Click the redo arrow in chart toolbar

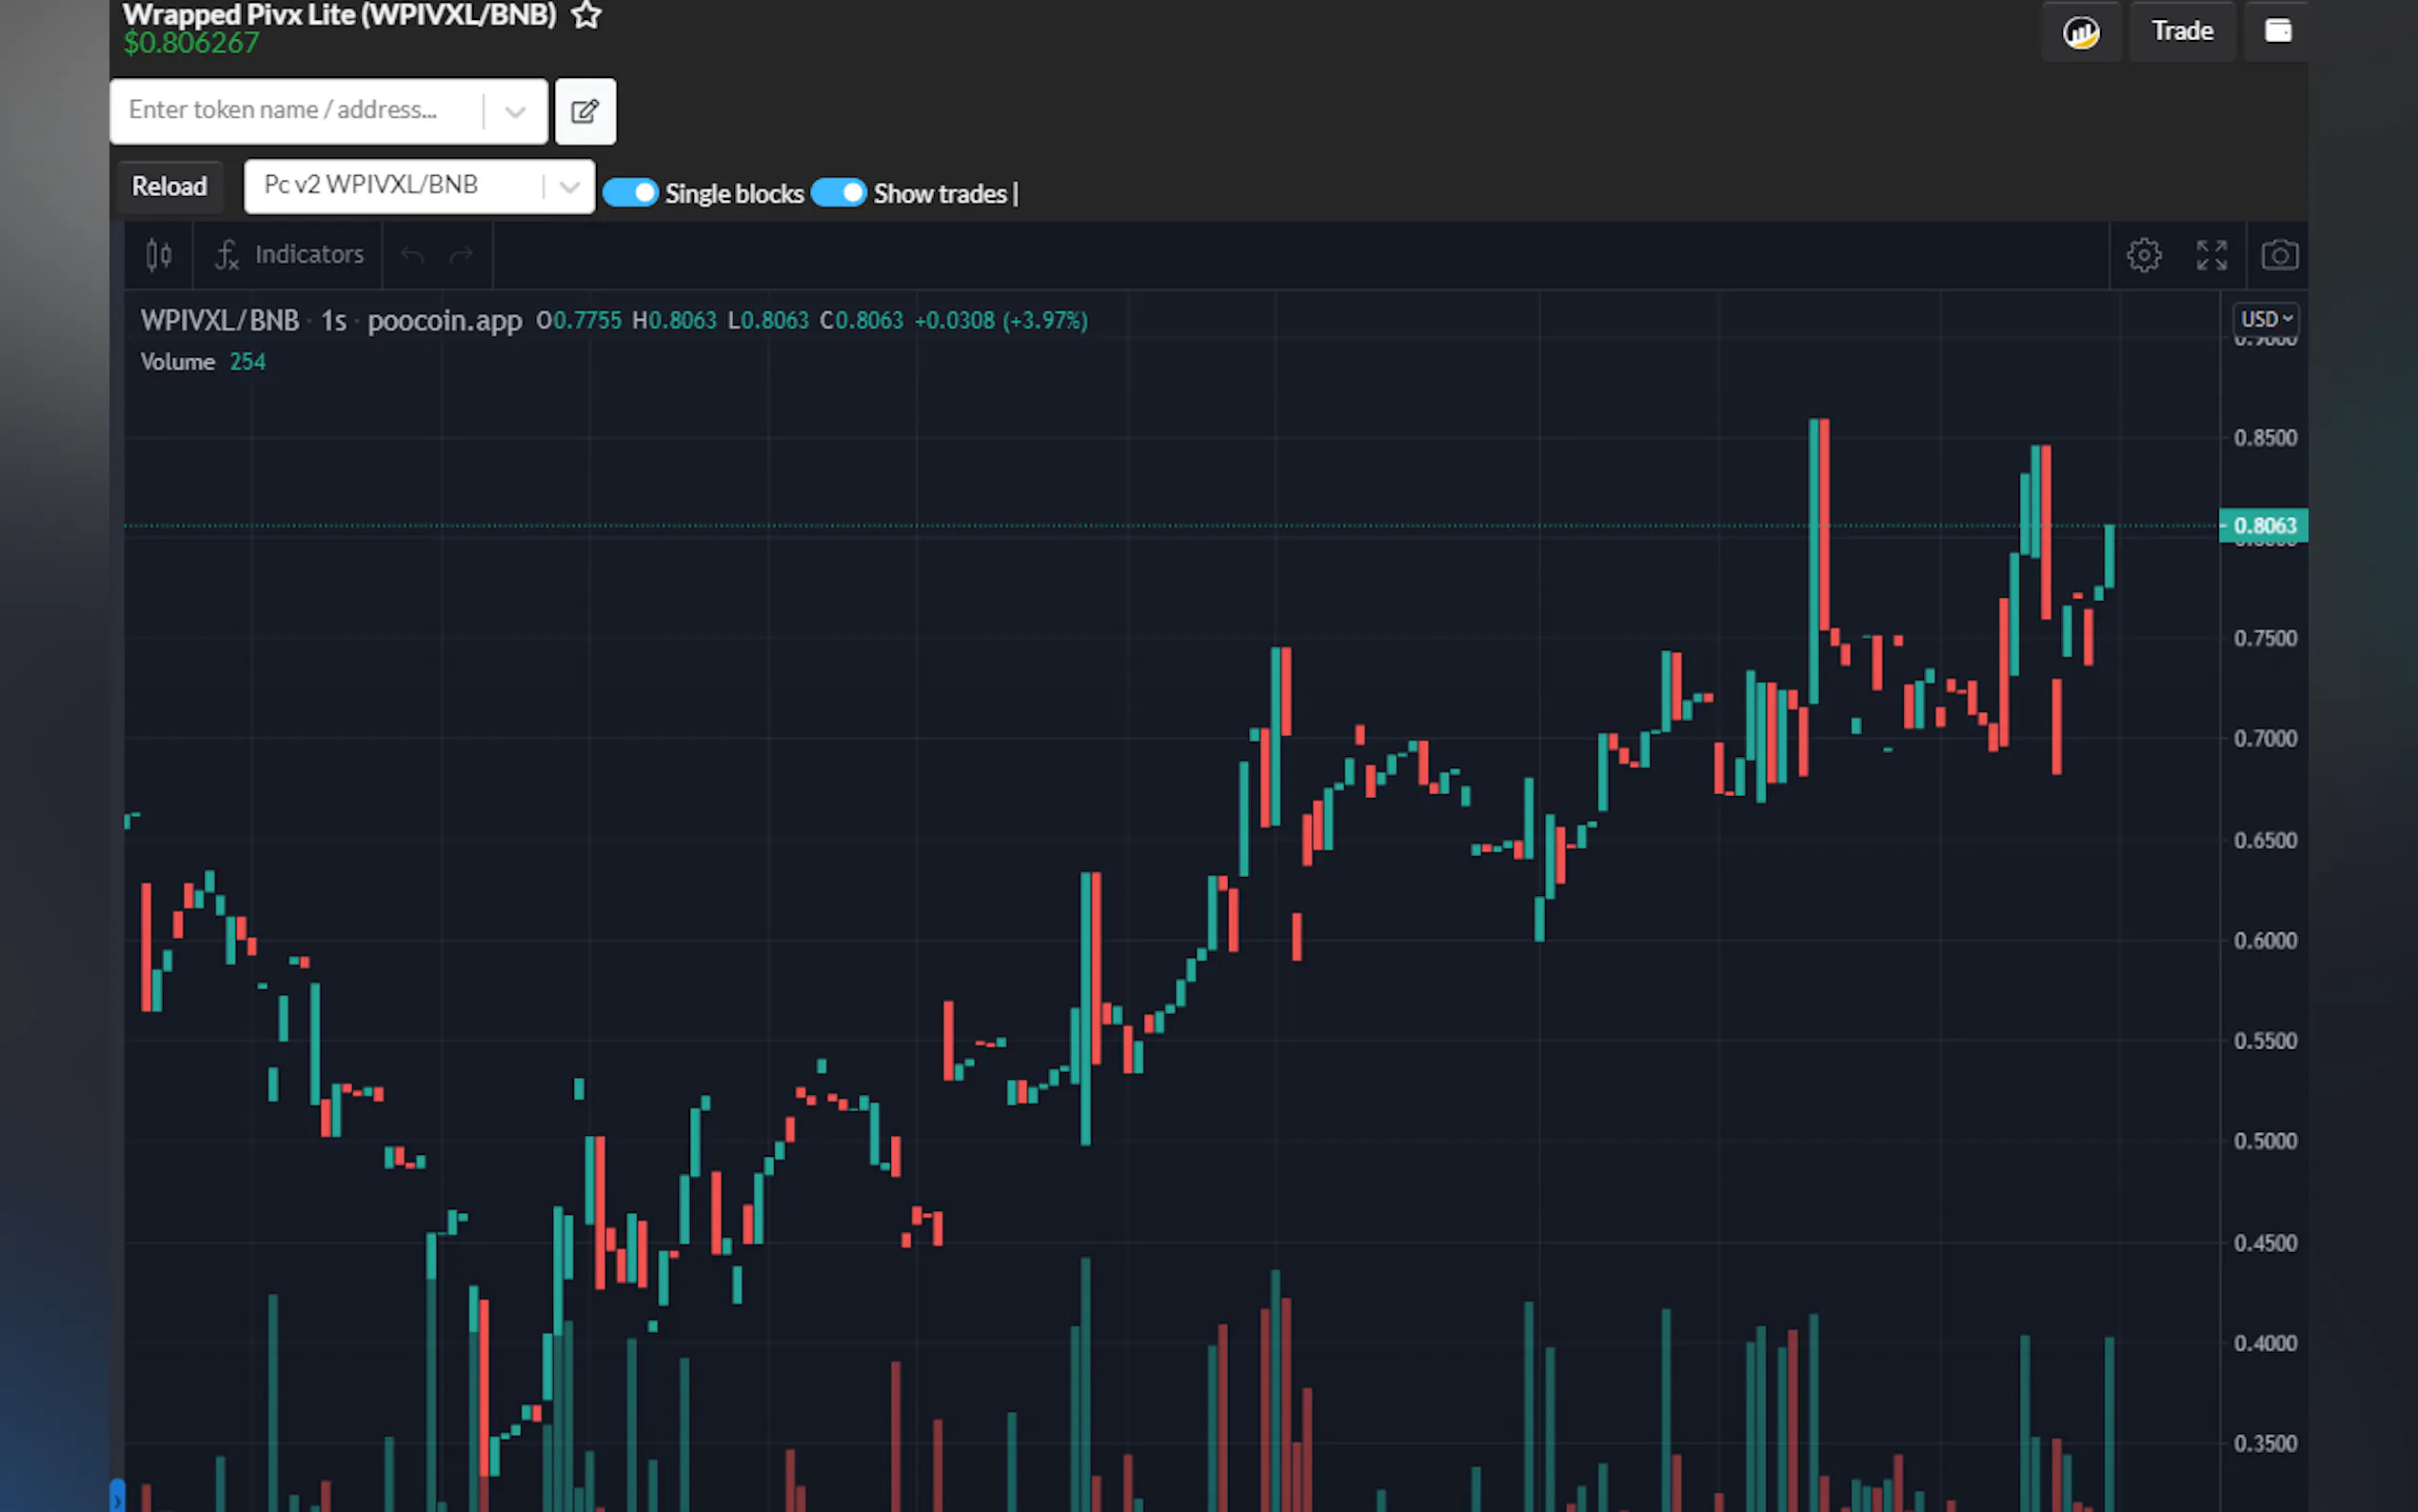click(x=461, y=255)
